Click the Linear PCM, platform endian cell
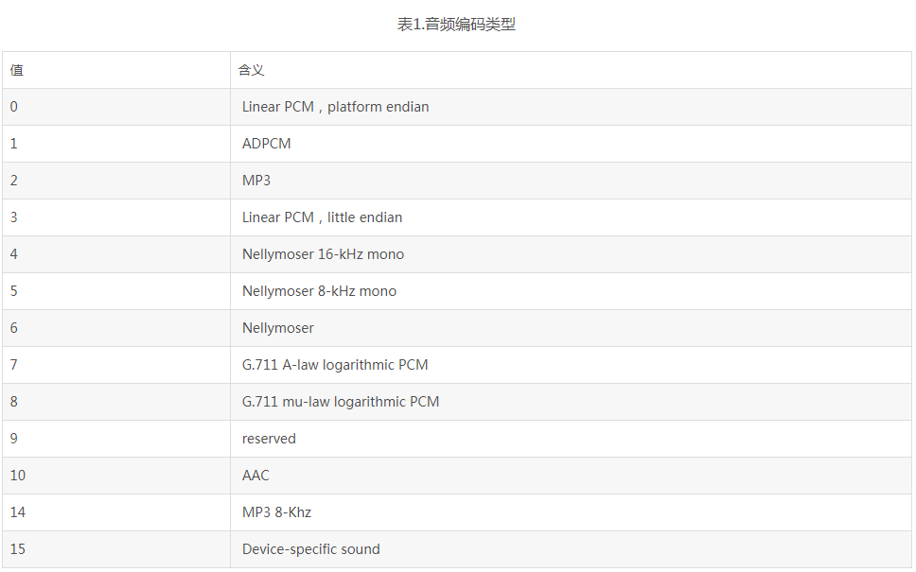Image resolution: width=916 pixels, height=572 pixels. 571,107
